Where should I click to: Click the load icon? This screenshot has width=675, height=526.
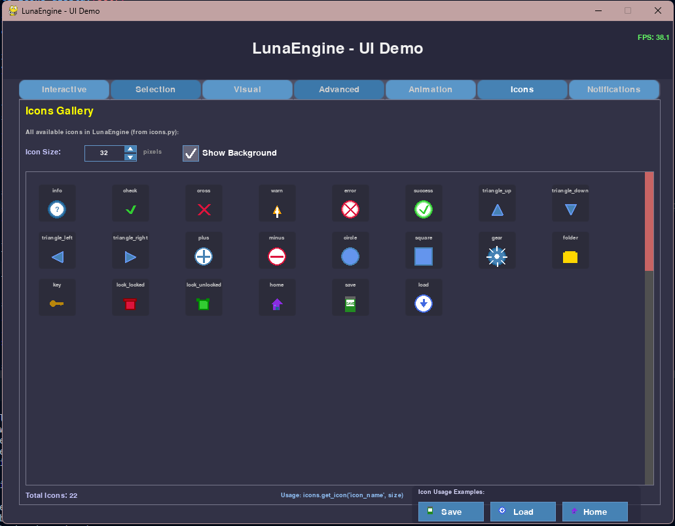(x=424, y=304)
